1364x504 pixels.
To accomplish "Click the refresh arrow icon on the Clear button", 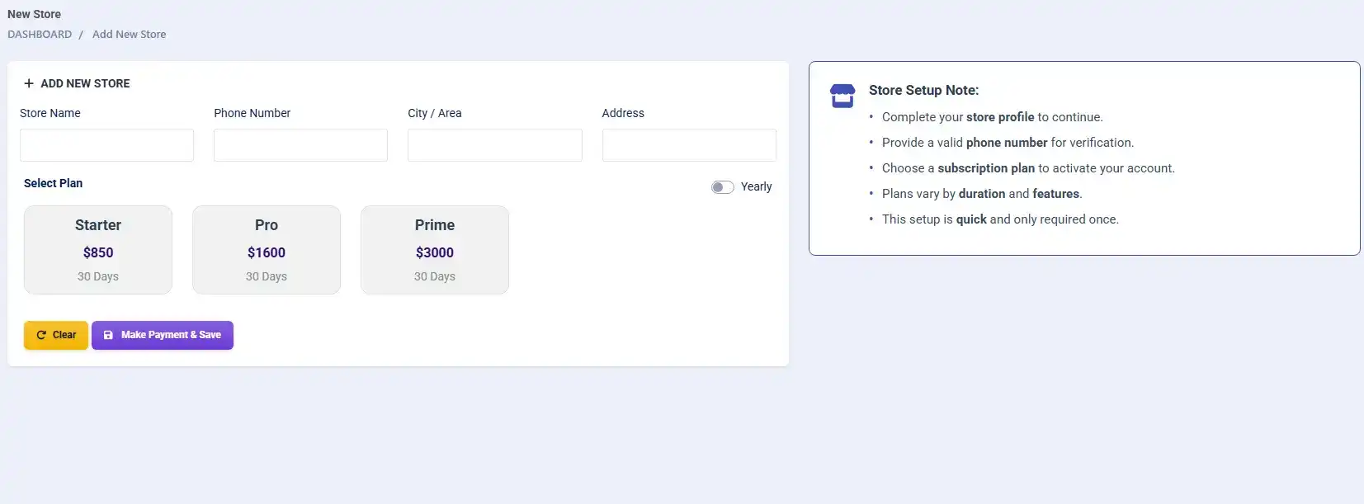I will (41, 335).
